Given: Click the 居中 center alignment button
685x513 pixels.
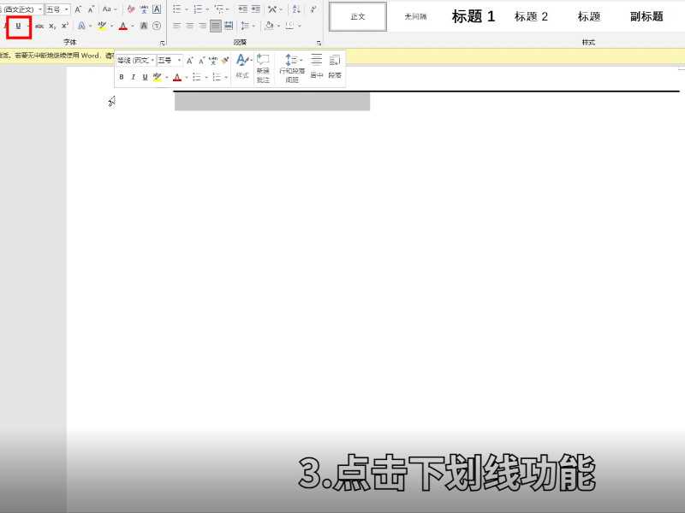Looking at the screenshot, I should coord(317,67).
